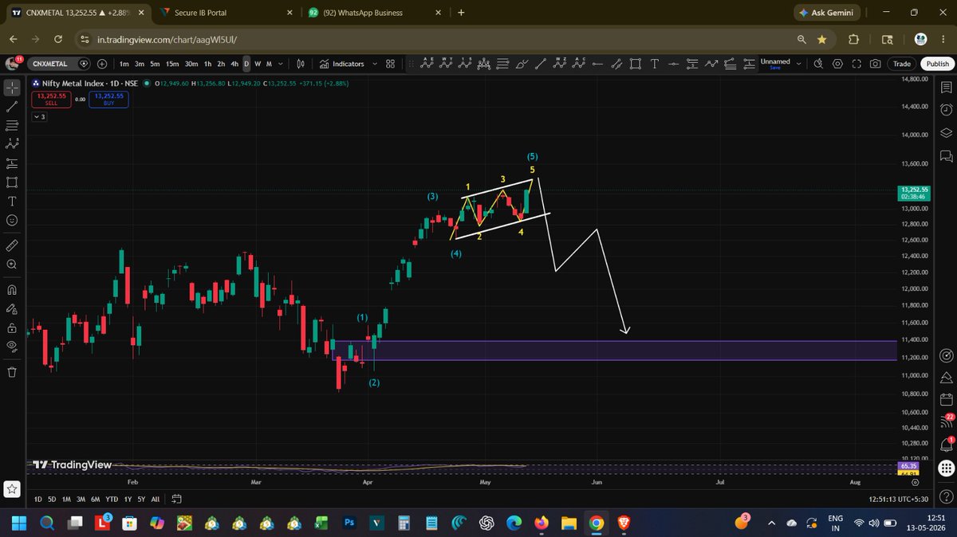This screenshot has width=957, height=537.
Task: Take a chart snapshot with camera icon
Action: (876, 64)
